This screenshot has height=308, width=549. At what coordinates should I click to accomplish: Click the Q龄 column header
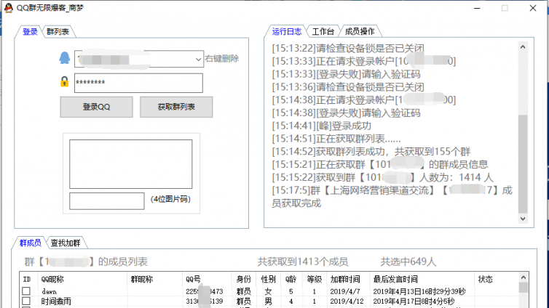coord(291,280)
